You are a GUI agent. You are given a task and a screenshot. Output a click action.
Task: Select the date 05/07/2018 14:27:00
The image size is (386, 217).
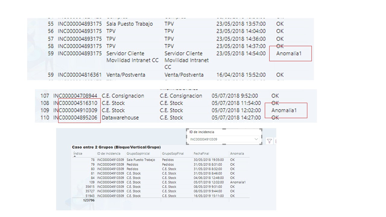[x=236, y=118]
